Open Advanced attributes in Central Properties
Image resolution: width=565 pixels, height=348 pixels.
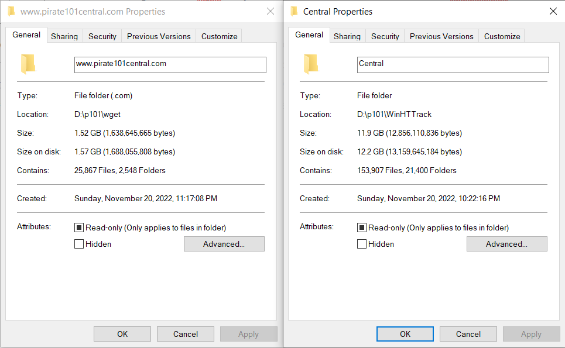click(x=507, y=244)
